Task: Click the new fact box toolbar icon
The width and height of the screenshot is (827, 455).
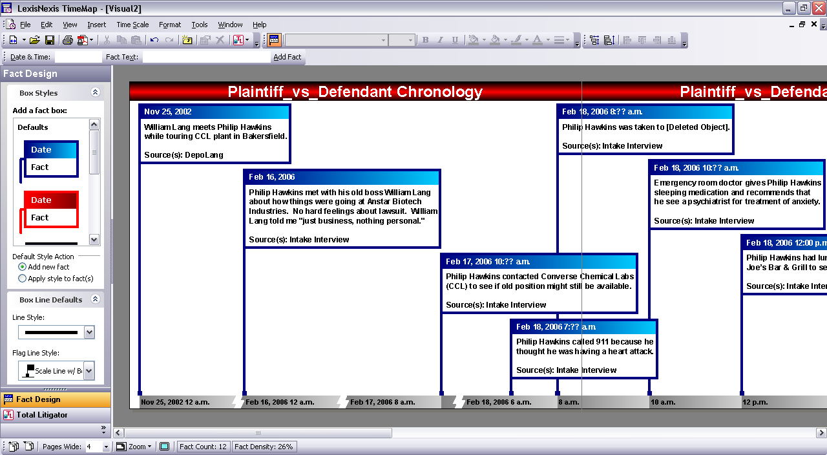Action: tap(187, 40)
